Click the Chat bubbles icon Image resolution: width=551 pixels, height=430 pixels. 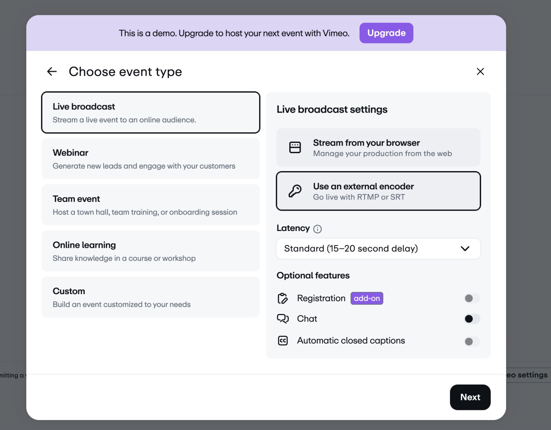pos(282,319)
